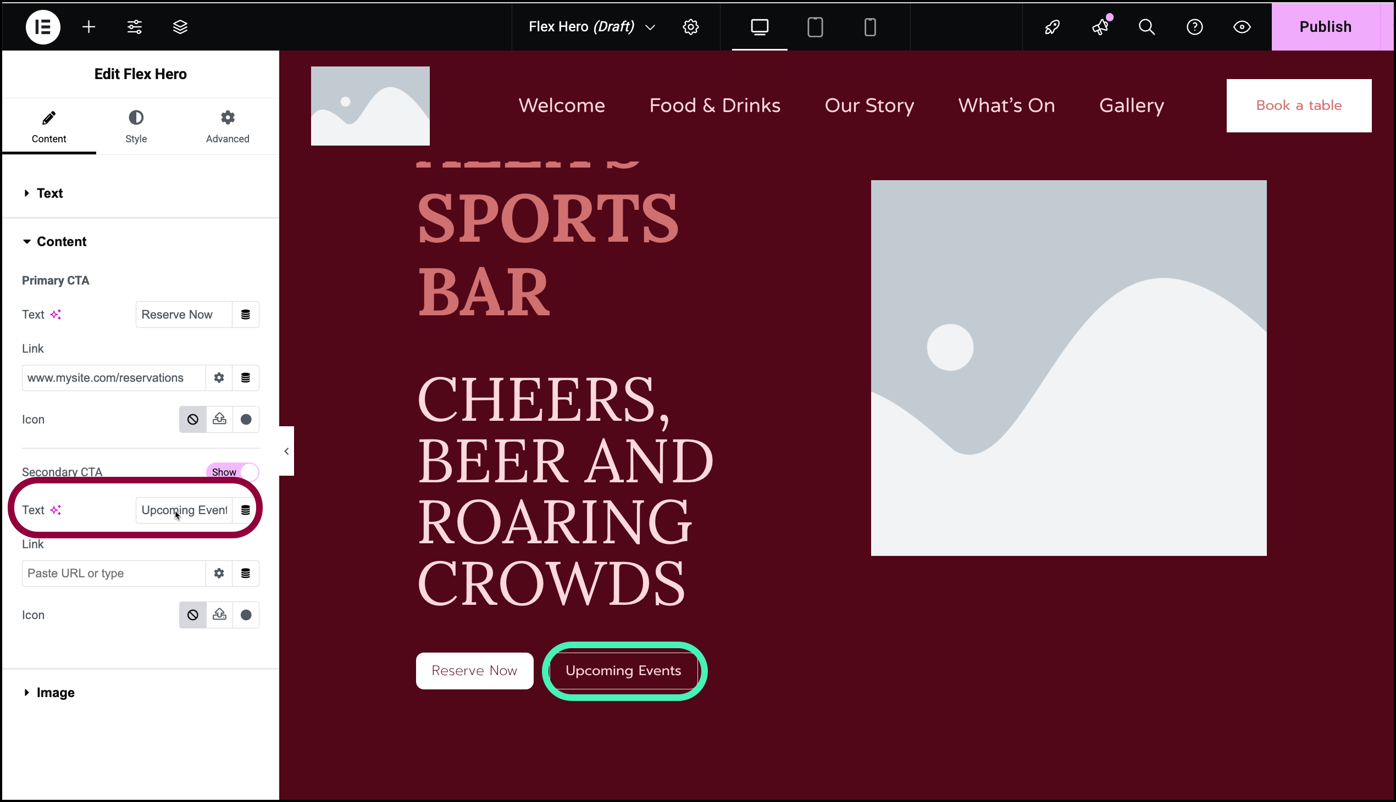Open icon library for Primary CTA
This screenshot has width=1396, height=802.
click(x=246, y=420)
